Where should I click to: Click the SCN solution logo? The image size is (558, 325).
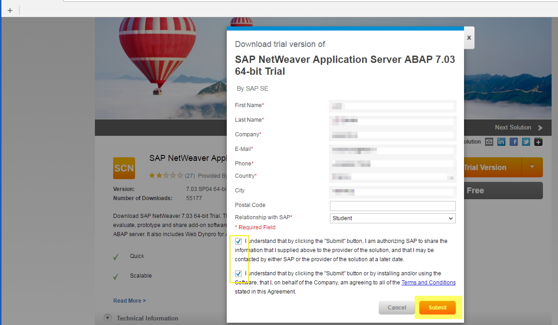coord(124,168)
